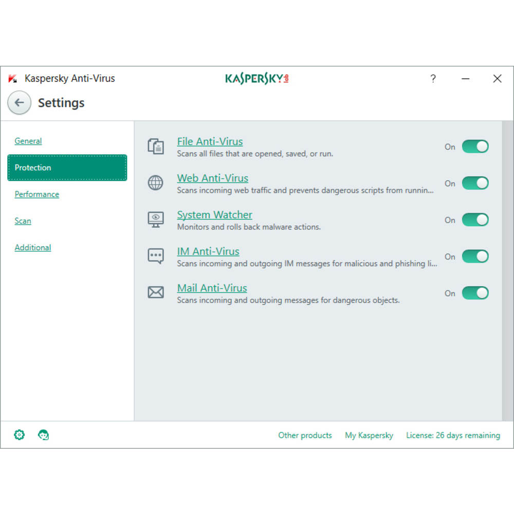This screenshot has width=514, height=514.
Task: Click the Other products link
Action: pos(305,435)
